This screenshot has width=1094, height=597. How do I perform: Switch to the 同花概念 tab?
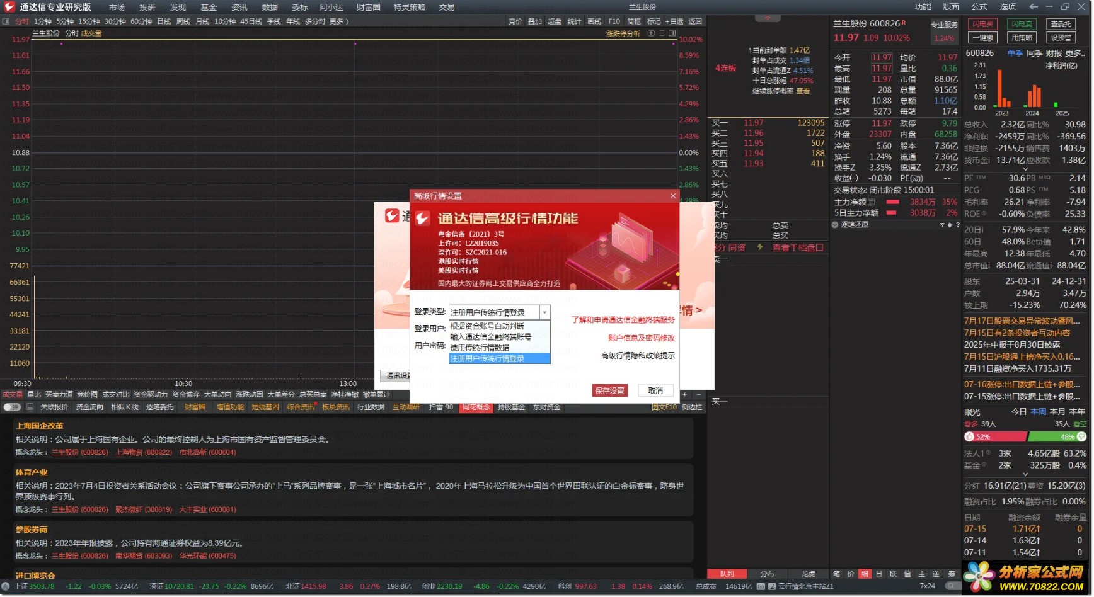click(476, 407)
